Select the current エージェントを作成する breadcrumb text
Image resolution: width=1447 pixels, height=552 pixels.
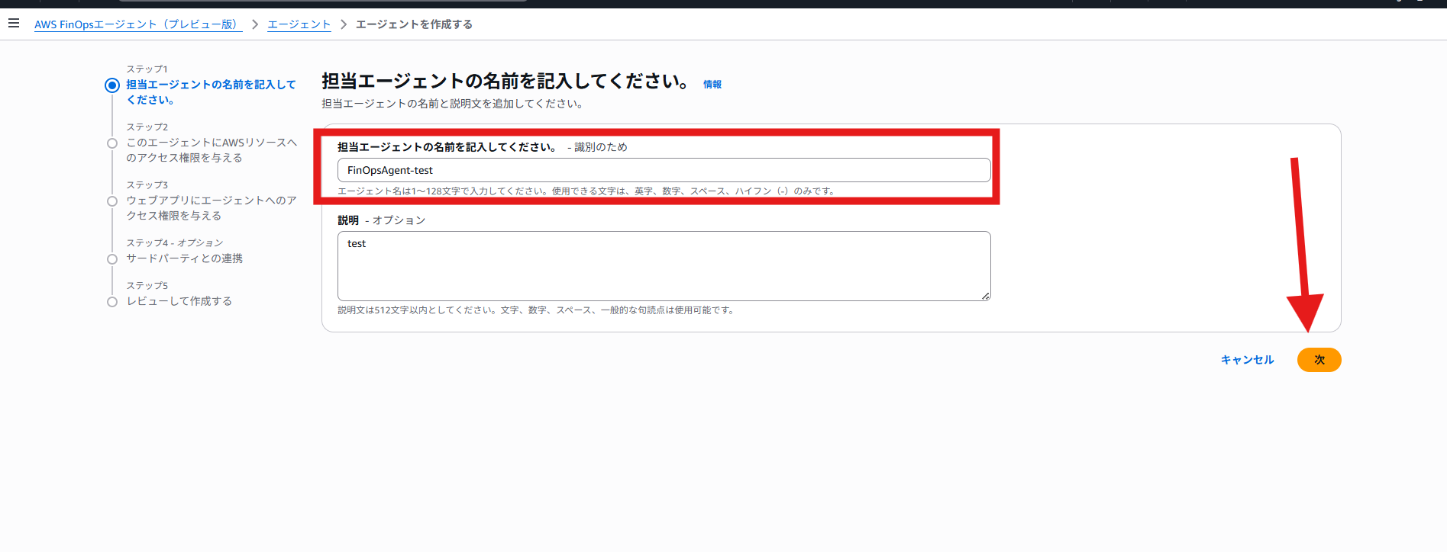pos(414,24)
